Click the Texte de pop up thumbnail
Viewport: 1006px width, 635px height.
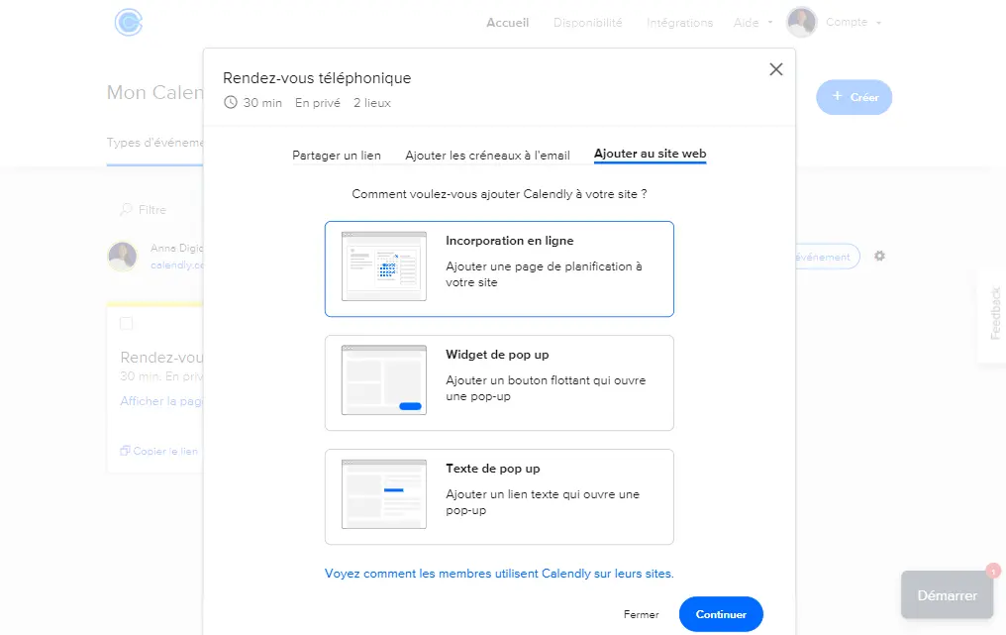(x=383, y=494)
